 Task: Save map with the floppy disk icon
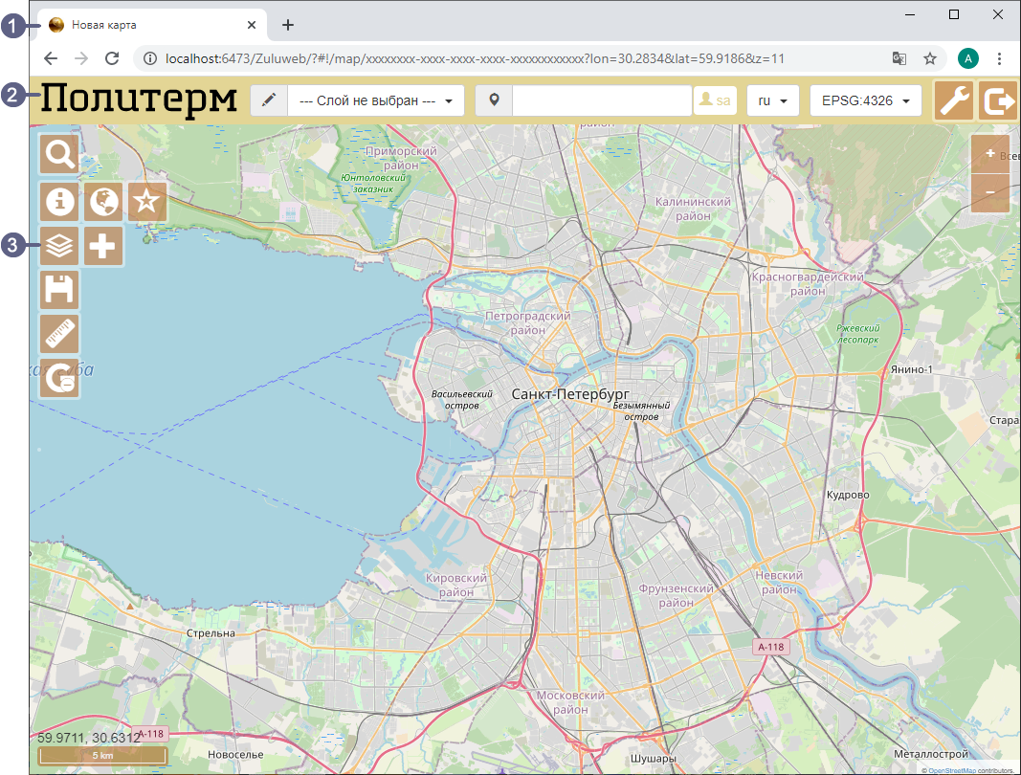click(x=59, y=289)
